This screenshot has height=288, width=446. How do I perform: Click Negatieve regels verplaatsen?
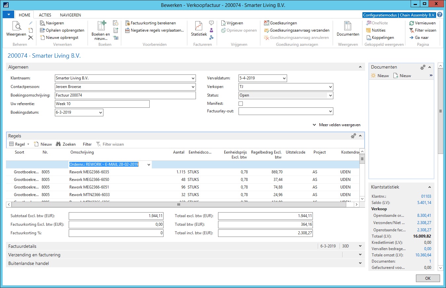[x=155, y=30]
